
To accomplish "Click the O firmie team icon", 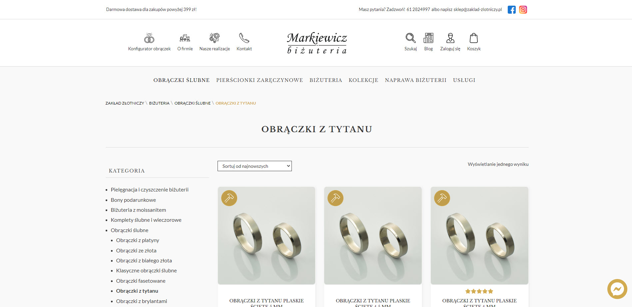I will (185, 38).
